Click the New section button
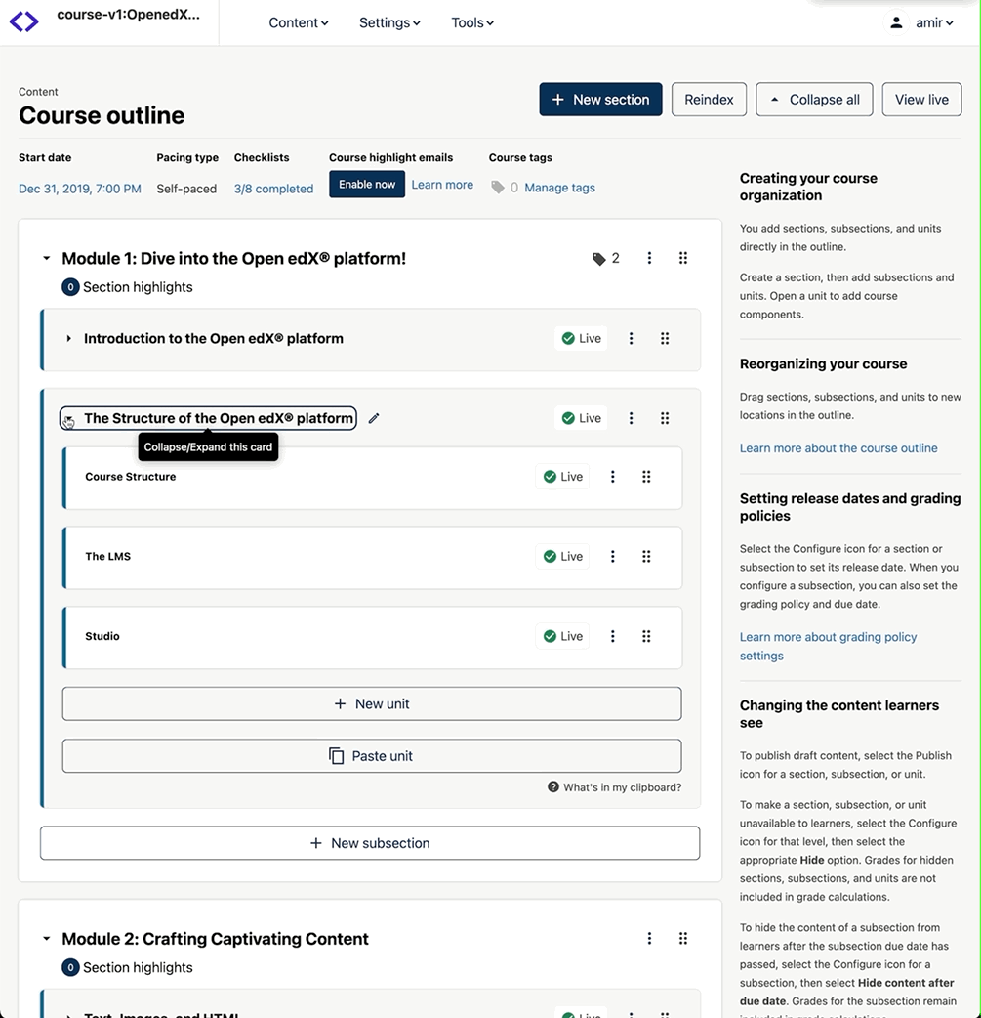 click(600, 100)
